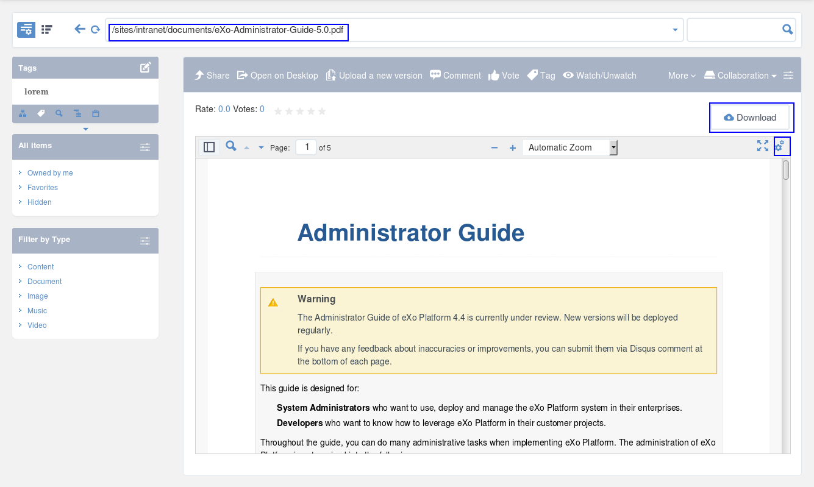Click the back arrow navigation icon

80,29
